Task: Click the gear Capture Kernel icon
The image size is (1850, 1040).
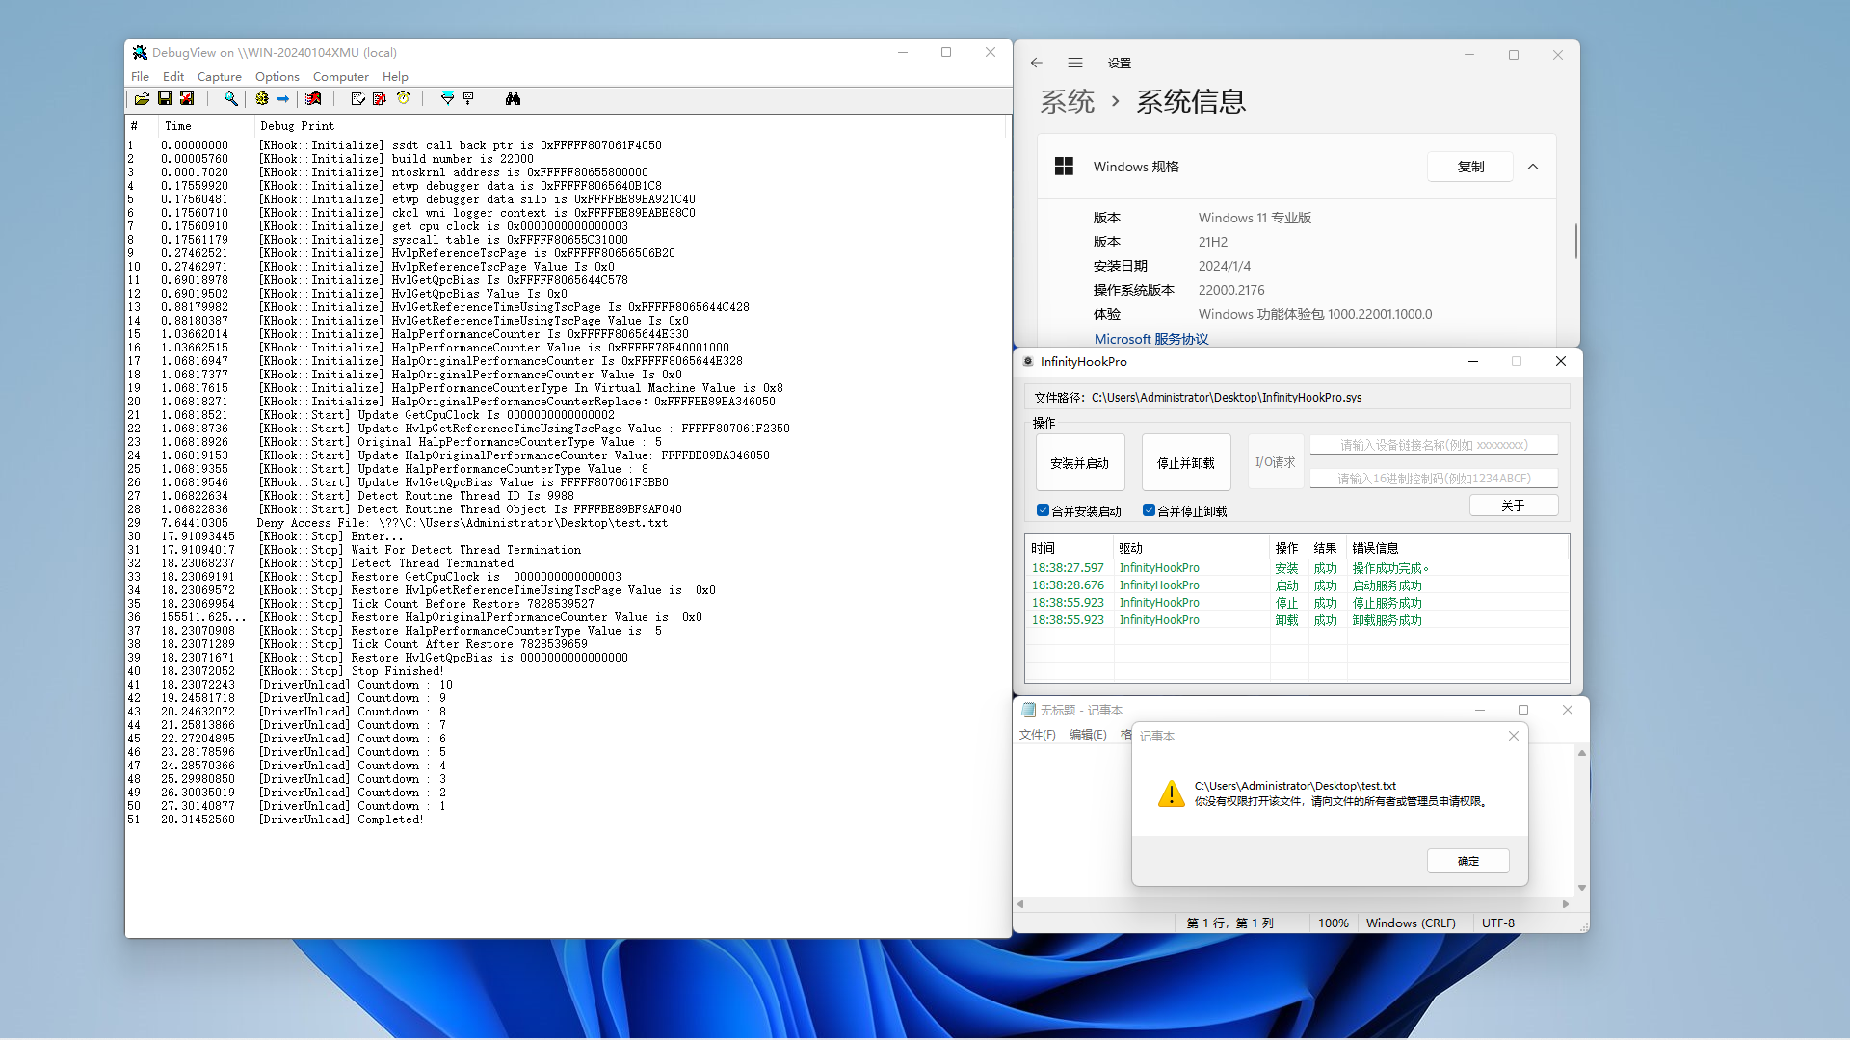Action: pyautogui.click(x=262, y=99)
